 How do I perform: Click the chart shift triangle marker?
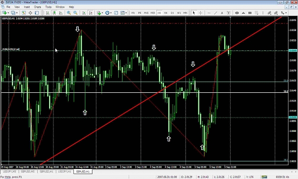pos(230,18)
